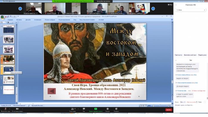The width and height of the screenshot is (208, 117).
Task: Click the red Выйти leave button
Action: click(x=169, y=110)
